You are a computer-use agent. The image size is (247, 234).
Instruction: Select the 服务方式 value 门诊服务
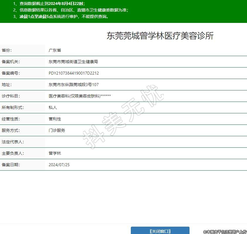tap(57, 130)
